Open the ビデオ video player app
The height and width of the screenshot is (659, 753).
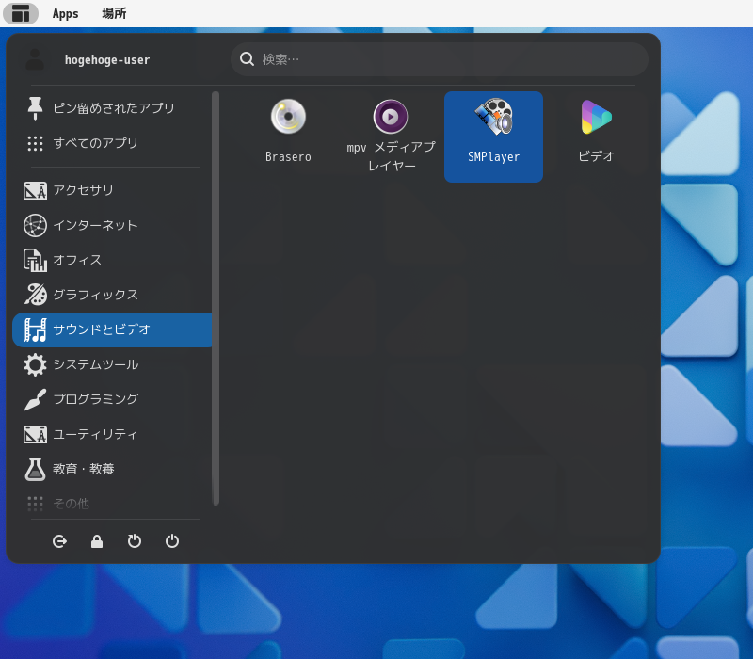(596, 137)
